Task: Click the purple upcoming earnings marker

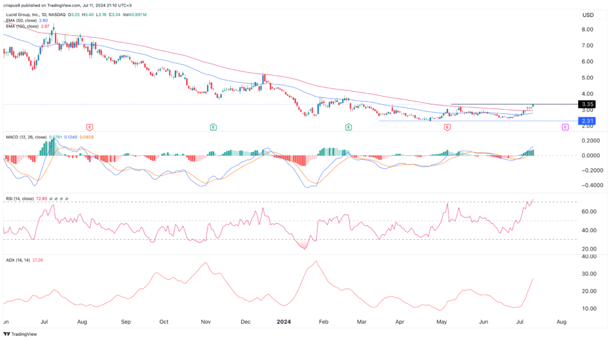Action: point(565,127)
